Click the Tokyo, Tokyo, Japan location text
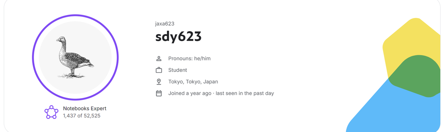This screenshot has width=442, height=132. click(x=193, y=82)
